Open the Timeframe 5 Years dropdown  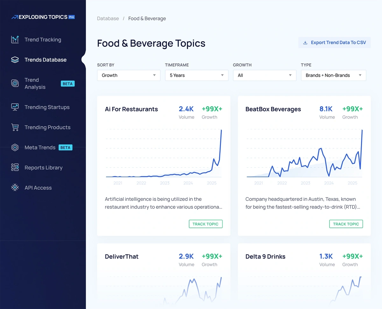[197, 75]
